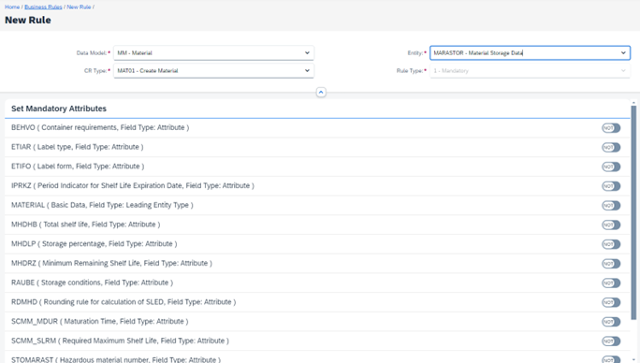
Task: Select the SCMM_MDUR ( Maturation Time row text
Action: pos(99,321)
